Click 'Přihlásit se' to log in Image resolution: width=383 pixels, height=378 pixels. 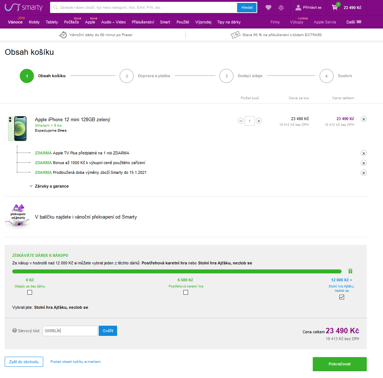tap(312, 8)
